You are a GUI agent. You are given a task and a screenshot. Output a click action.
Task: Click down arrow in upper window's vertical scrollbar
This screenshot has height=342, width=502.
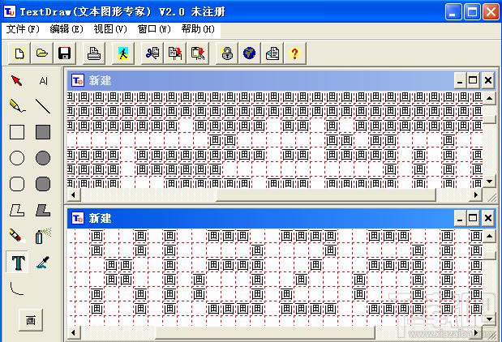tap(489, 182)
